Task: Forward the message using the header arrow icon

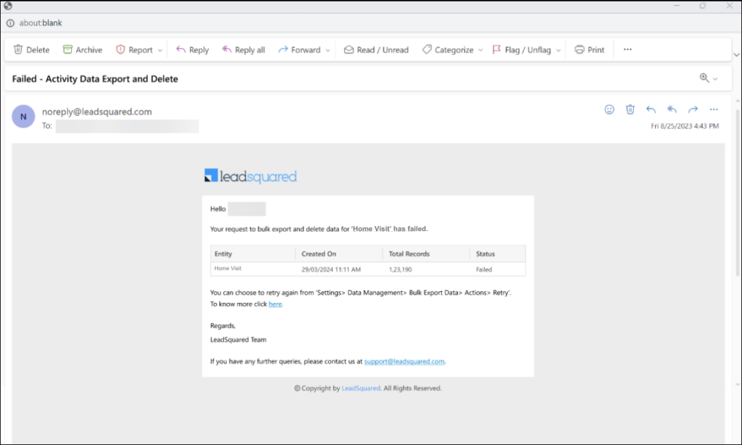Action: (x=692, y=109)
